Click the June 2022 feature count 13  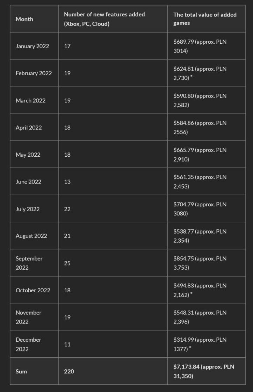tap(67, 182)
